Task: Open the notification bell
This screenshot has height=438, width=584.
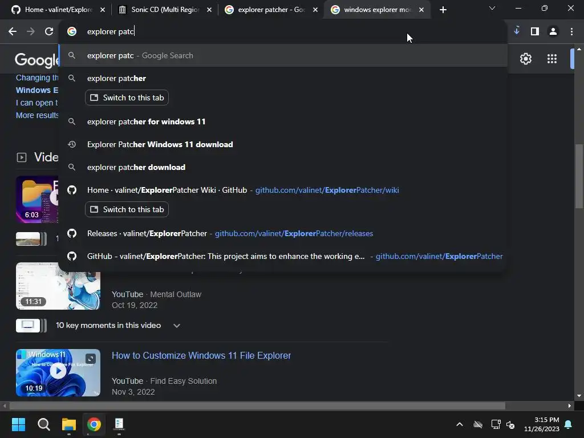Action: (x=569, y=424)
